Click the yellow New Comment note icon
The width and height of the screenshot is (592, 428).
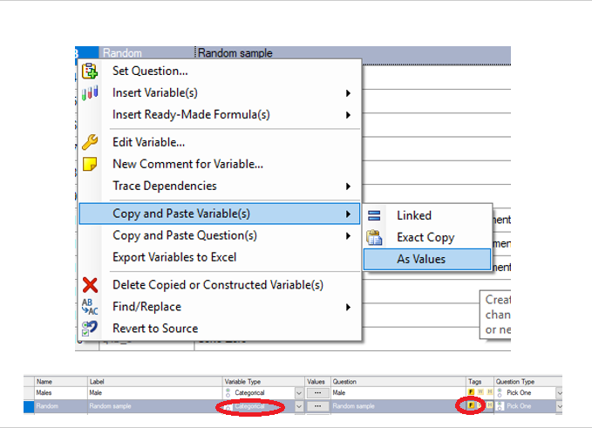[x=89, y=164]
